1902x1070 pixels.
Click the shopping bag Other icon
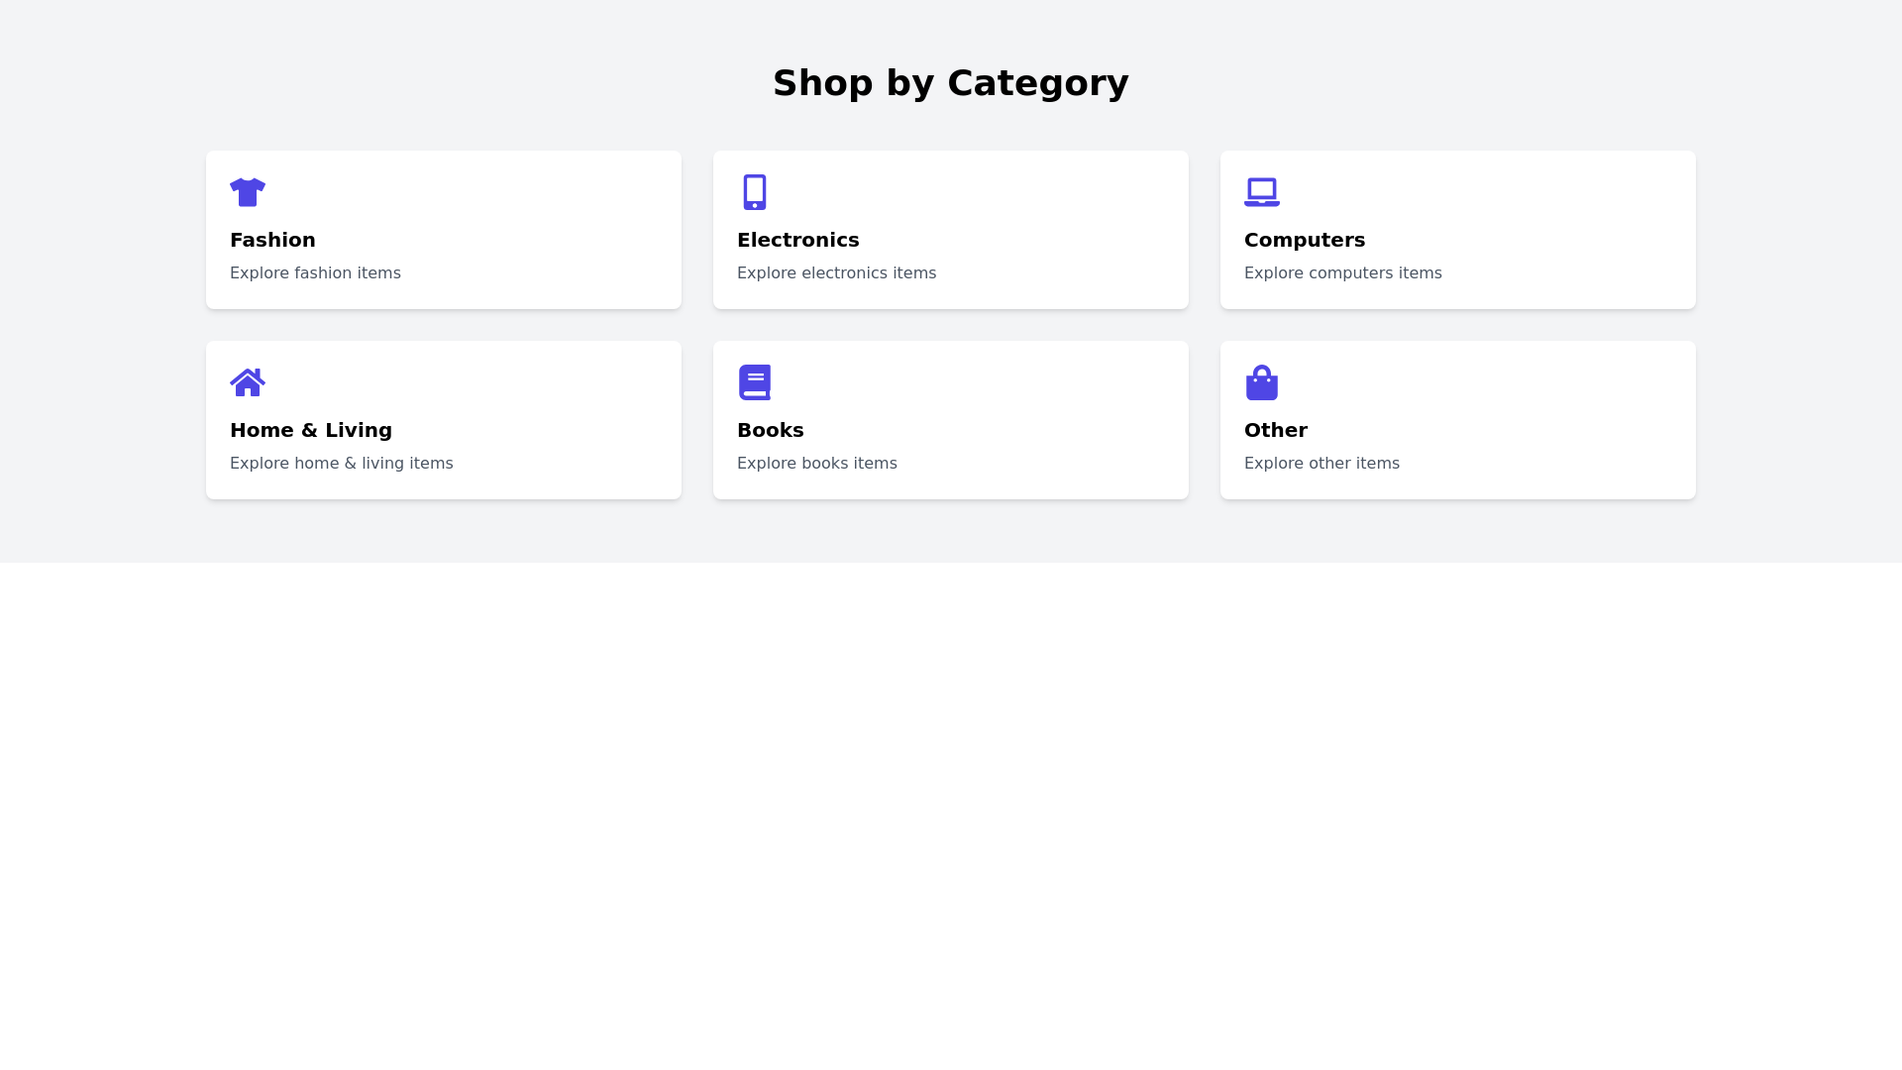[1261, 382]
